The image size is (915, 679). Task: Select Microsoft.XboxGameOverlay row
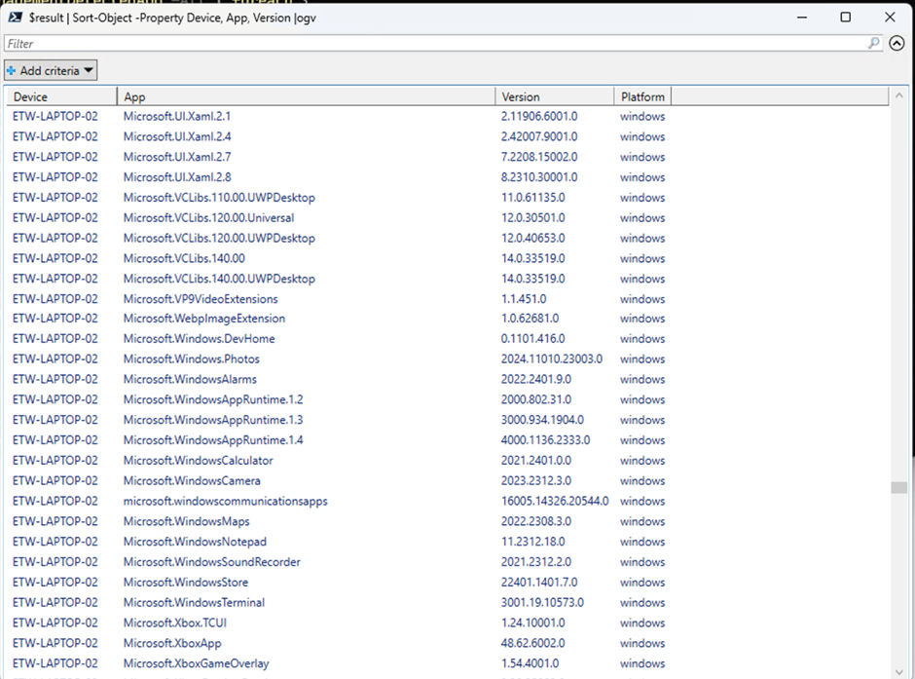[448, 663]
